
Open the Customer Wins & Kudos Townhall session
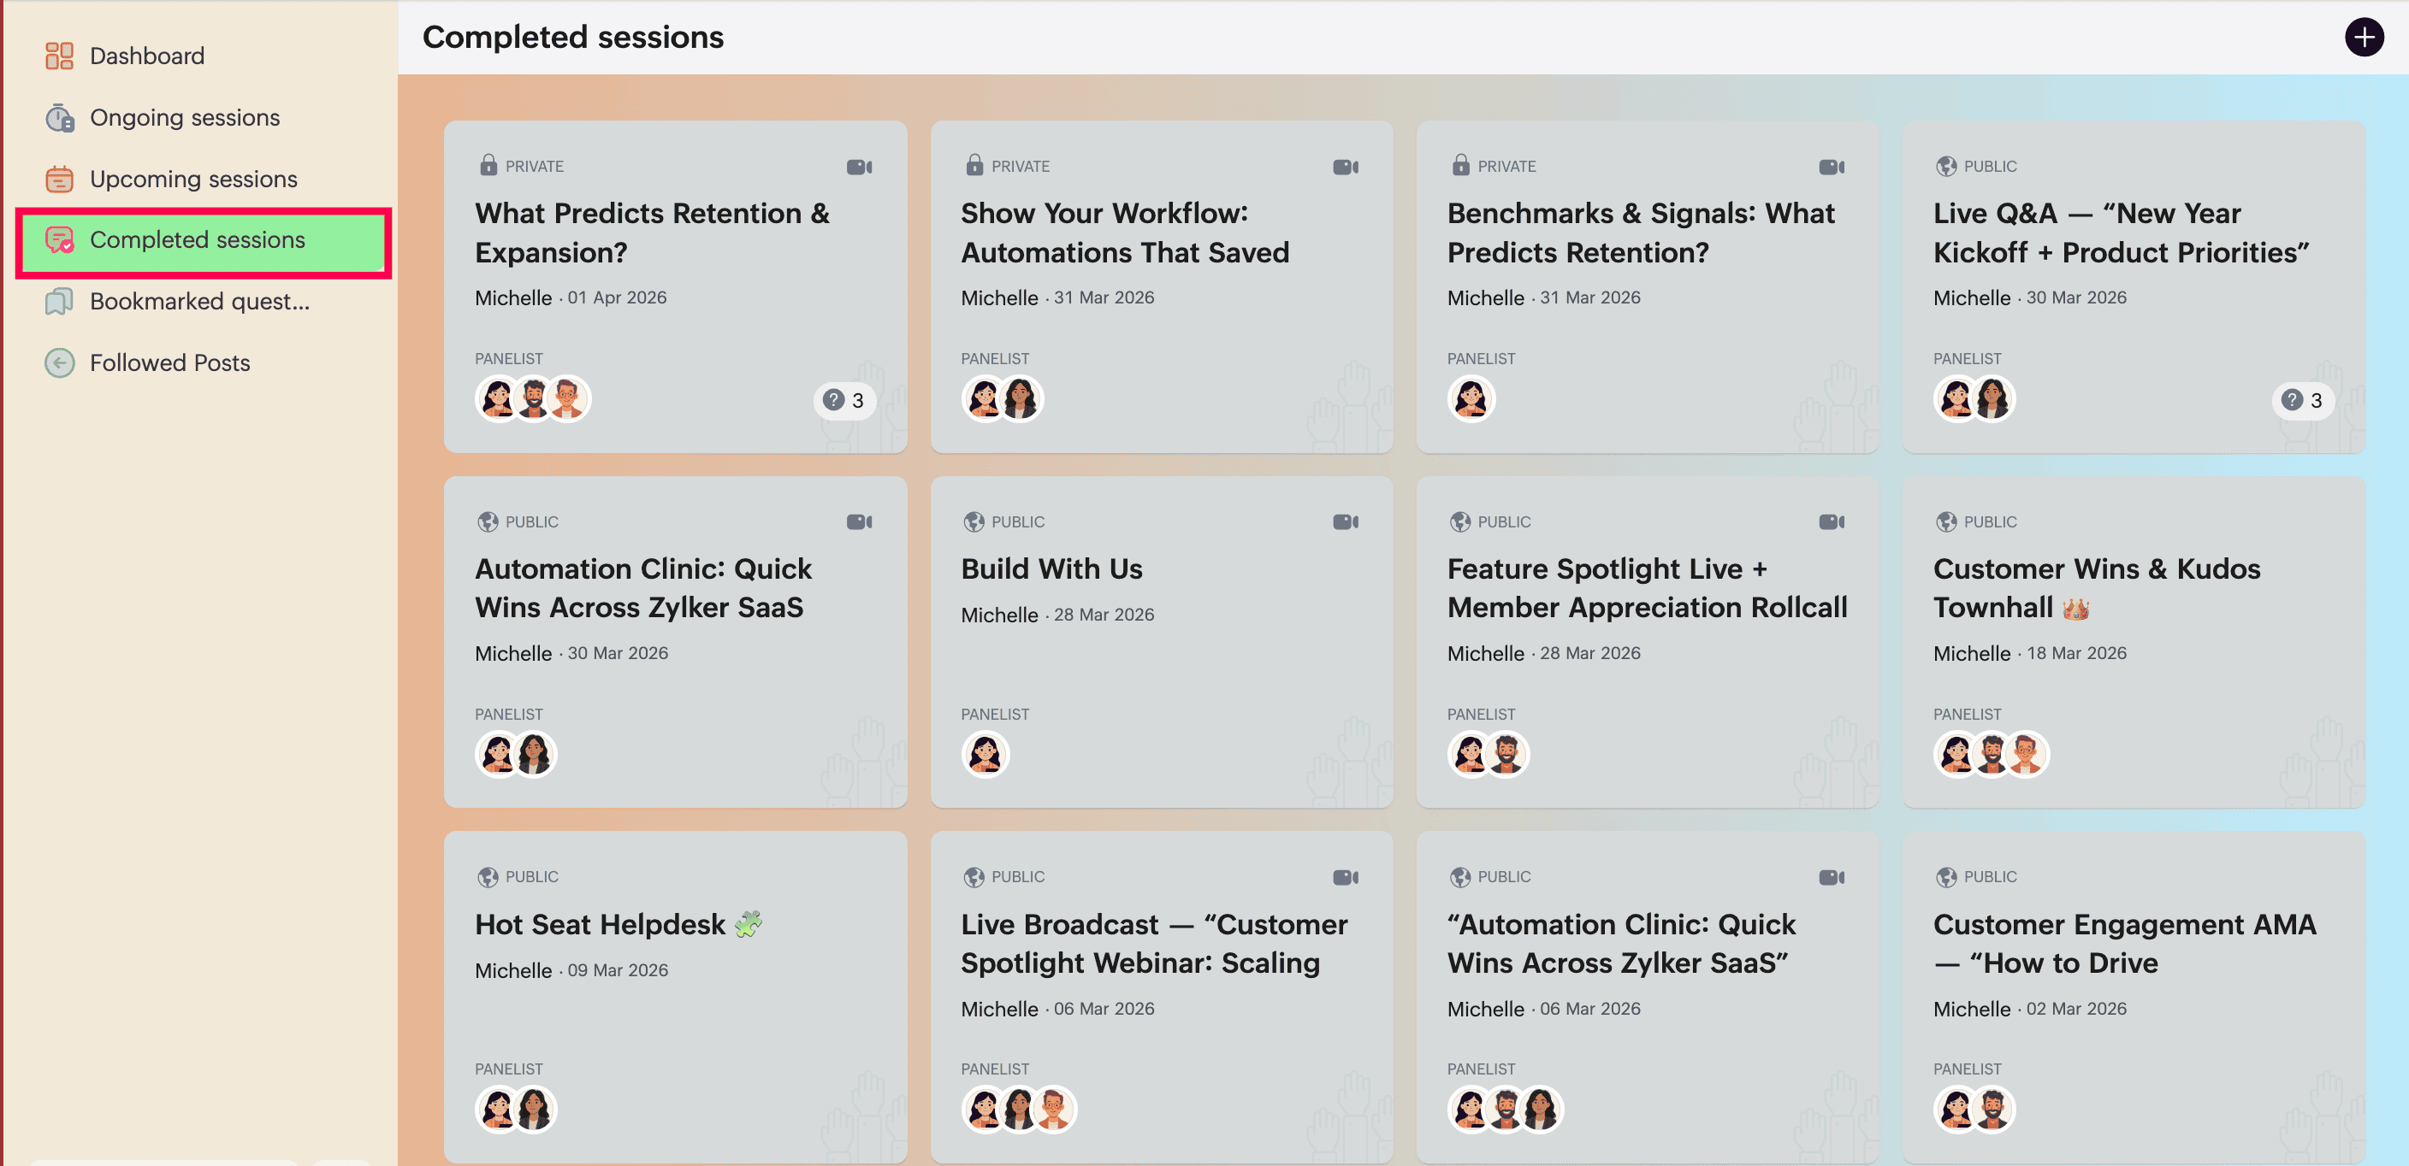(2134, 642)
